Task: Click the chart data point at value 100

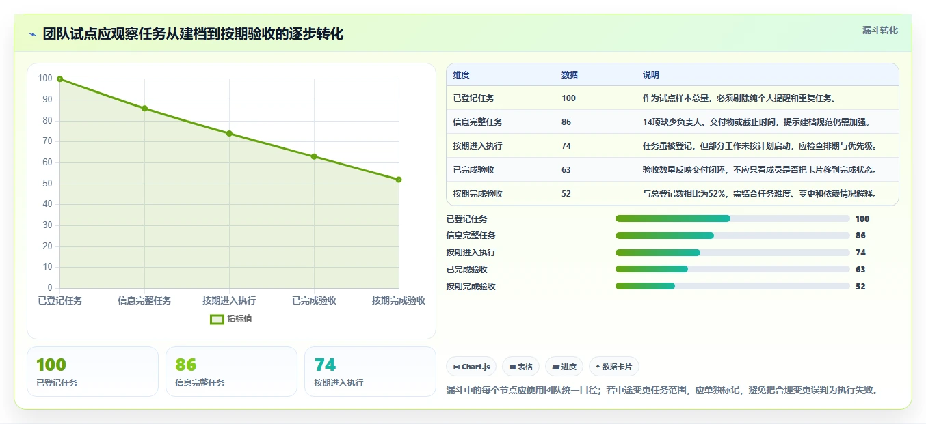Action: point(60,79)
